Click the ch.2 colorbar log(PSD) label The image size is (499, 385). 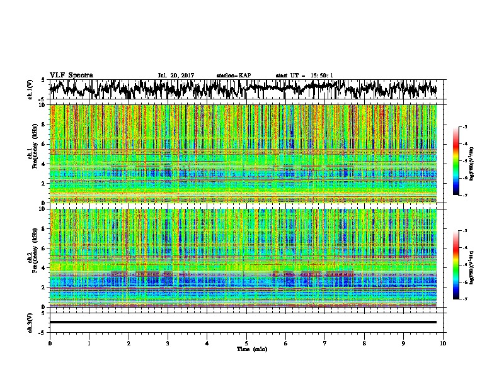pos(471,267)
